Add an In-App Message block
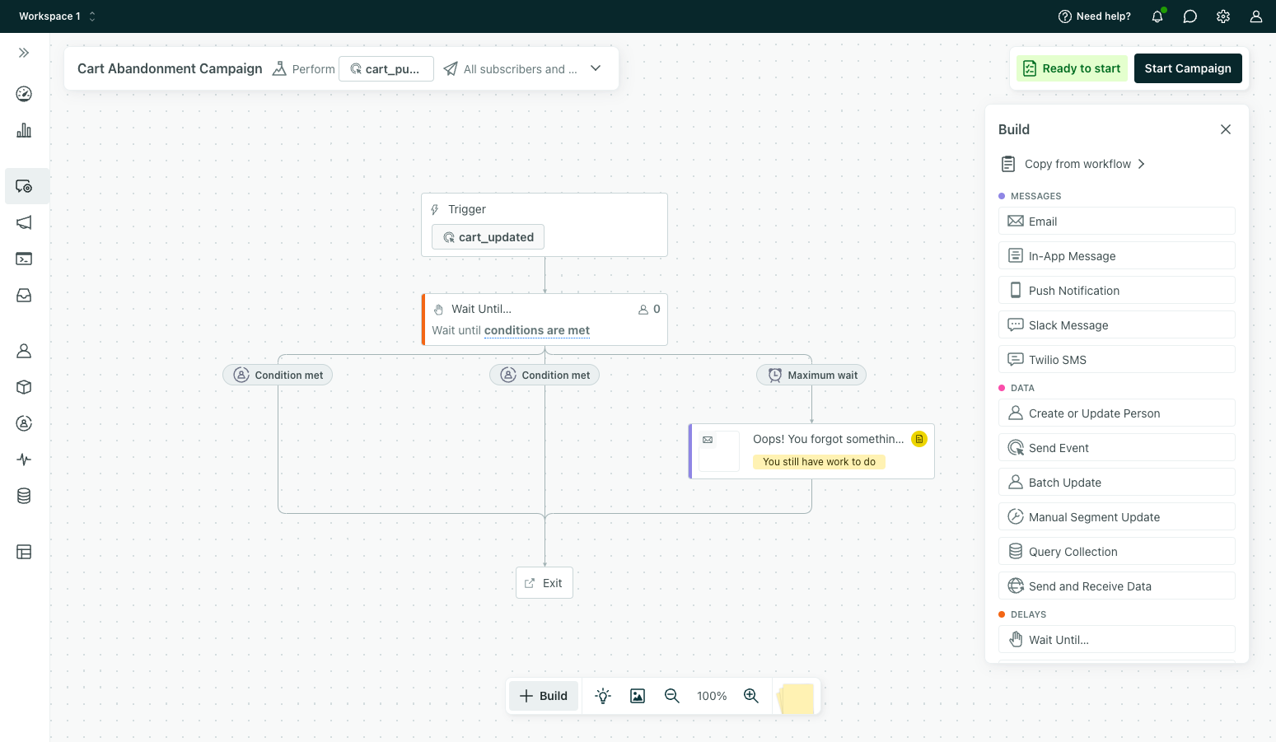Image resolution: width=1276 pixels, height=742 pixels. [x=1117, y=255]
